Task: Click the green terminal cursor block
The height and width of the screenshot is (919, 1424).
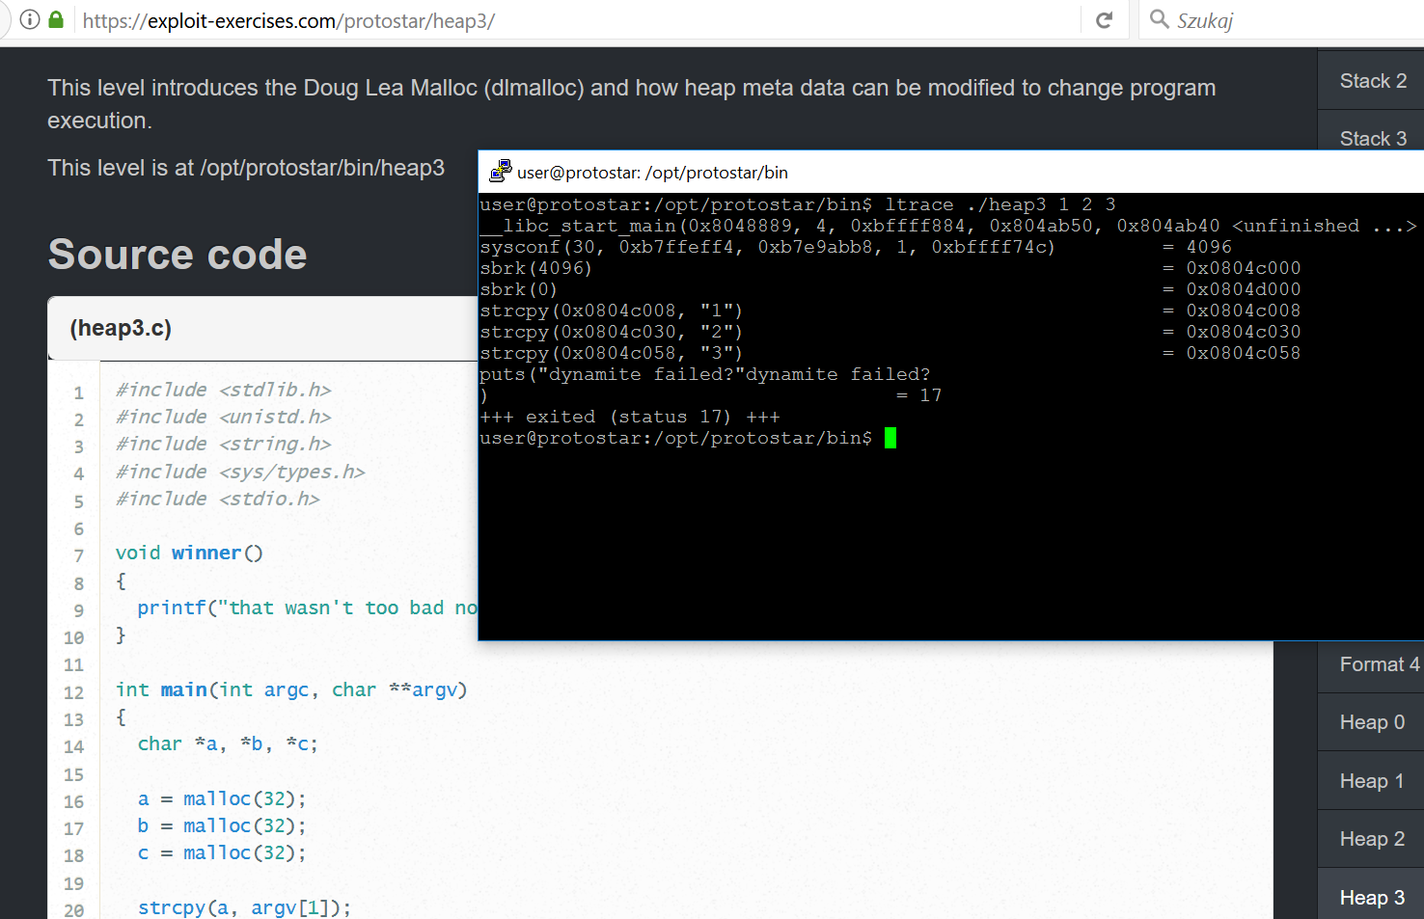Action: tap(889, 437)
